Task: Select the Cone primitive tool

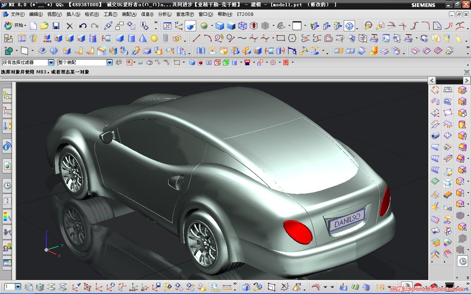Action: point(143,38)
